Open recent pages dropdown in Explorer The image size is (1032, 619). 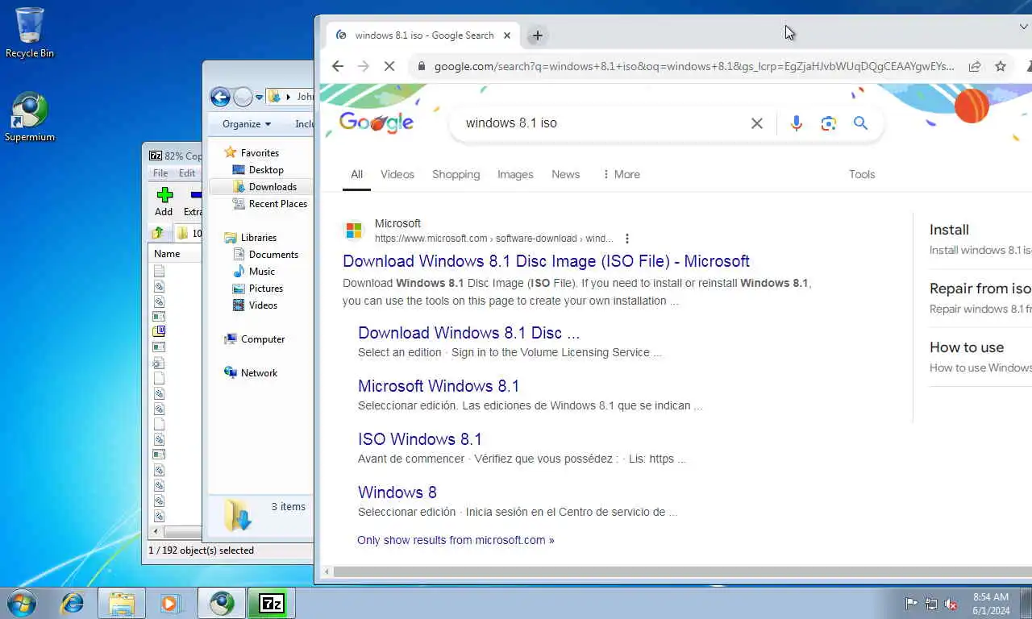(x=259, y=98)
